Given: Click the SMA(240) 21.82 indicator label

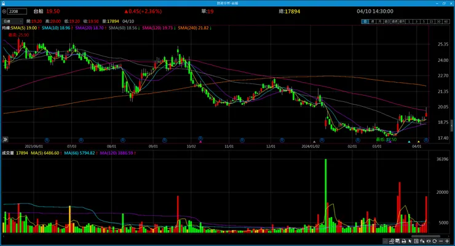Looking at the screenshot, I should pyautogui.click(x=194, y=28).
